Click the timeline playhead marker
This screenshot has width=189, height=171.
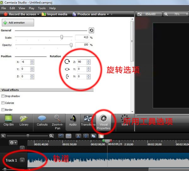point(107,141)
